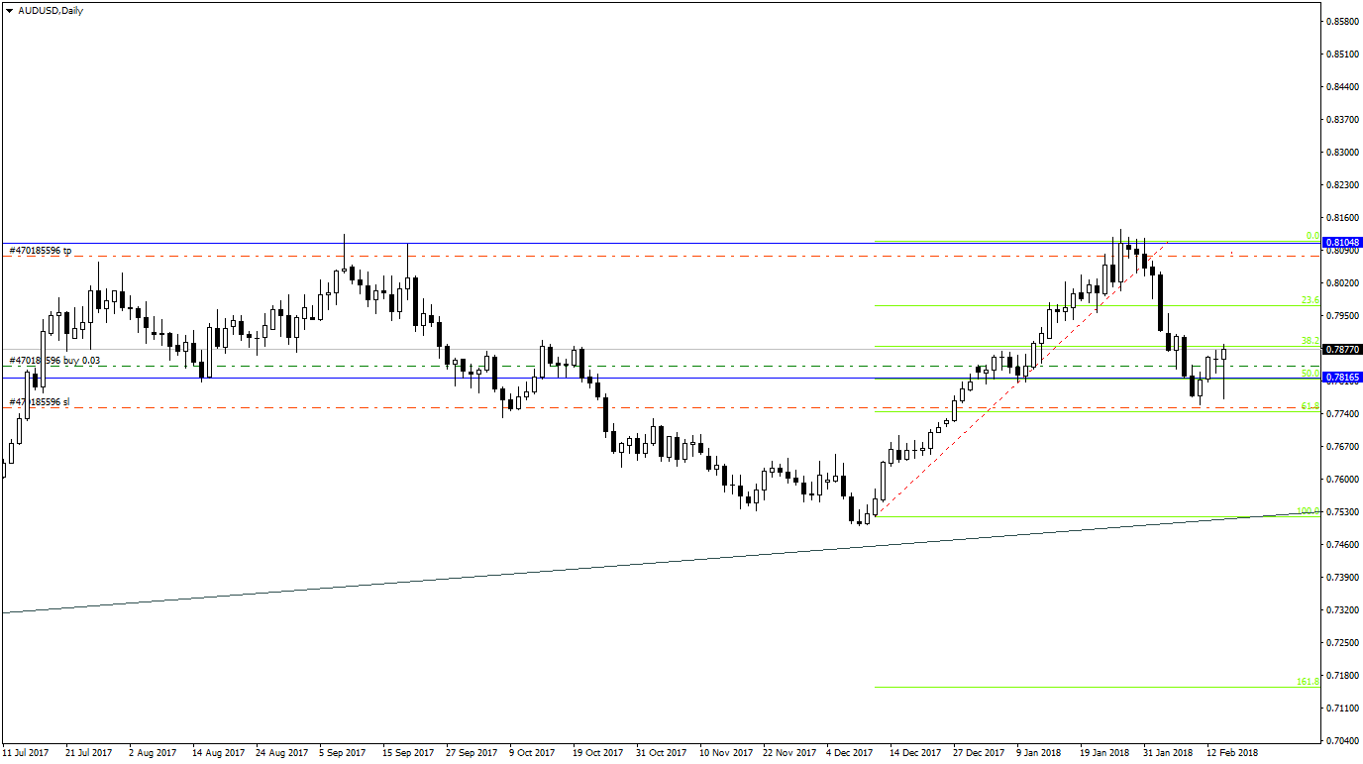Click the 9 Oct 2017 date label
Viewport: 1363px width, 764px height.
(x=533, y=753)
